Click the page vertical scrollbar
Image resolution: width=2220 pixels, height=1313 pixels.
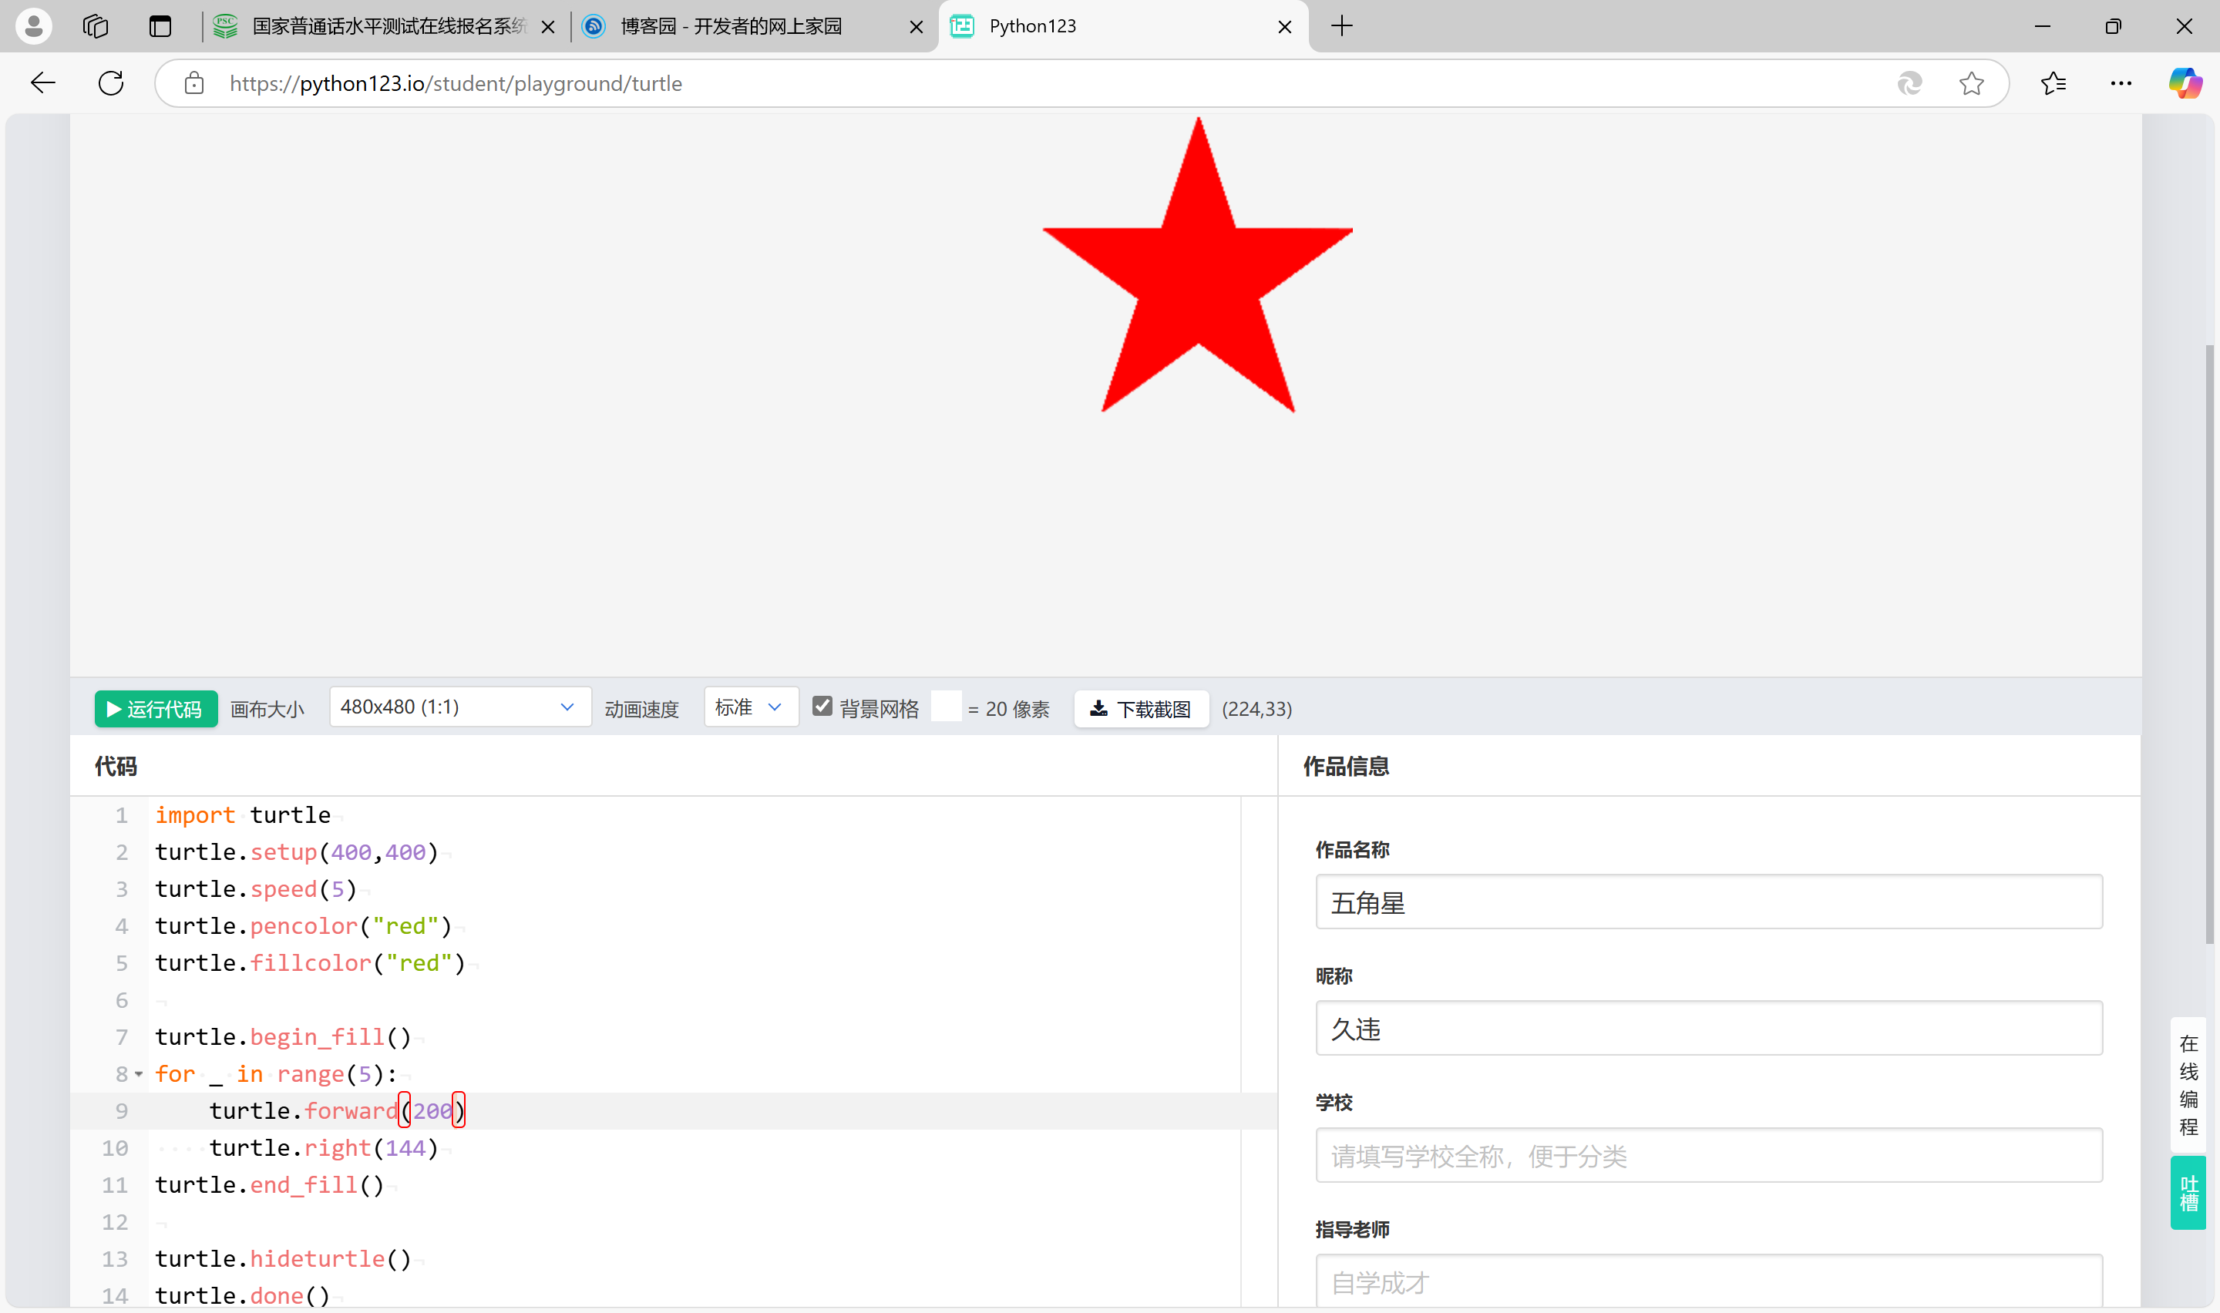[2209, 644]
